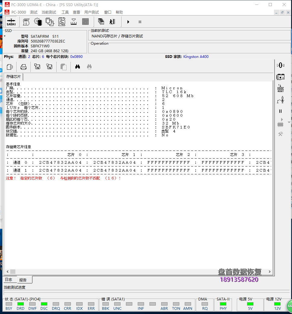Click channel 1 chip 2 FFFFFFFFFFFF value

point(168,170)
